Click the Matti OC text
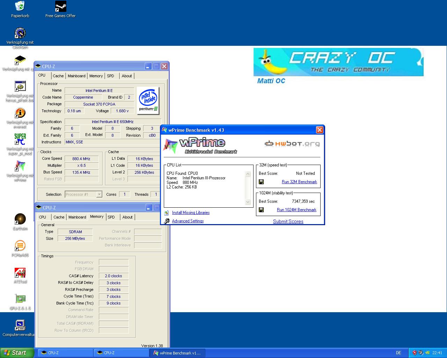 pos(271,81)
